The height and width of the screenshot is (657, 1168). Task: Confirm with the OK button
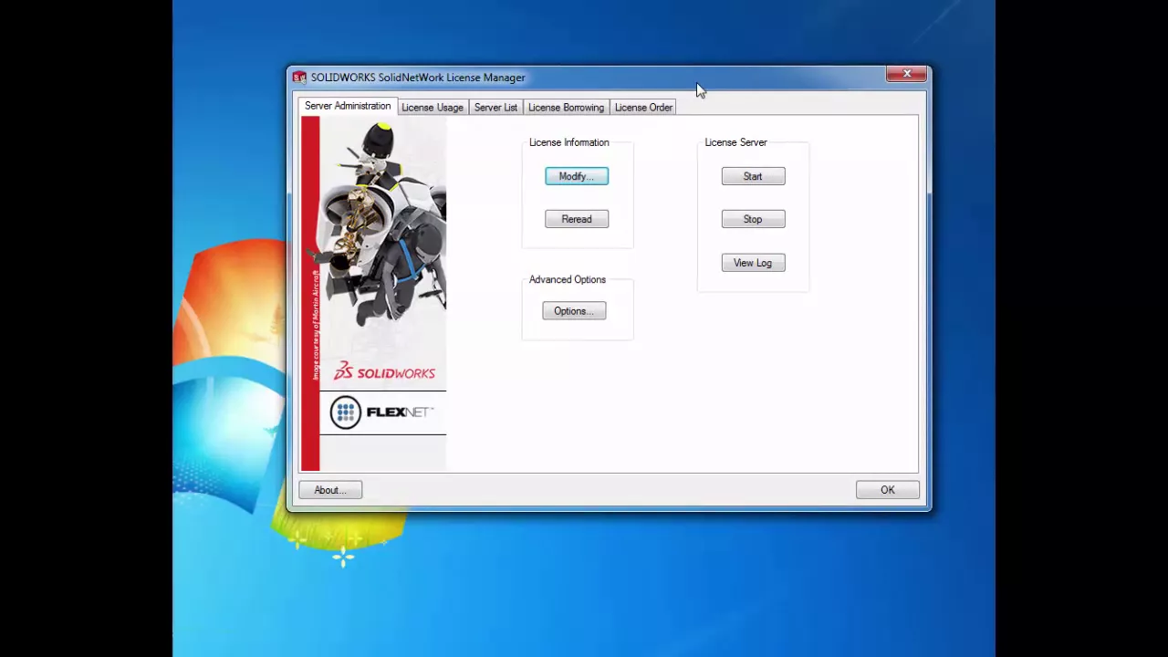[888, 490]
